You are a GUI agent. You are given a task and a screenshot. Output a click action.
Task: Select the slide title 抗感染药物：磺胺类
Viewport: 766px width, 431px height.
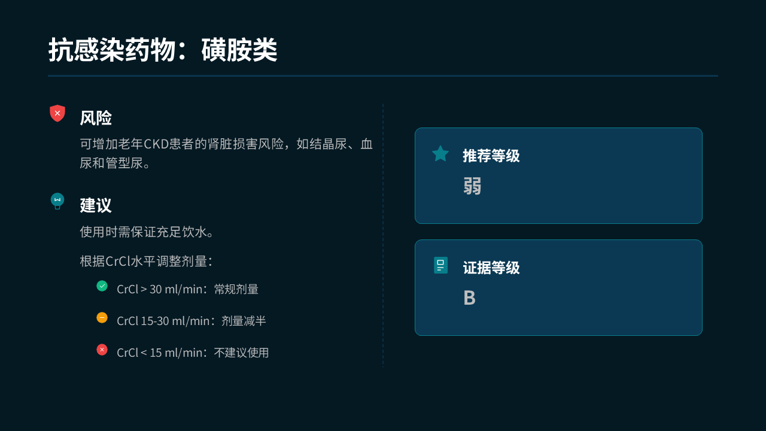163,50
